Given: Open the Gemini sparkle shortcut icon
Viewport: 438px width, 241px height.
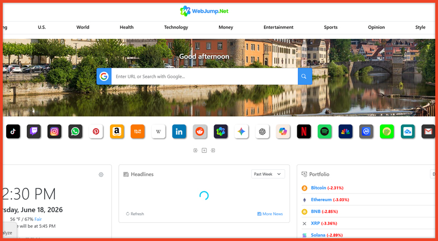Looking at the screenshot, I should [241, 131].
